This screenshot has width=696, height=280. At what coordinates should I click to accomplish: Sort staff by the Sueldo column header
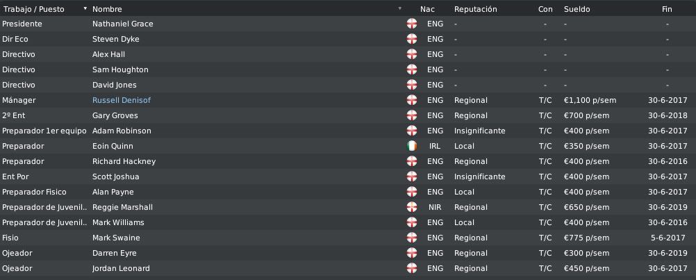point(577,9)
